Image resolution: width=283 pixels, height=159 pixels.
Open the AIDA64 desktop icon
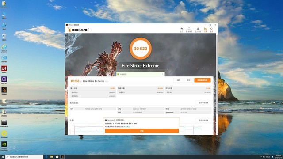click(4, 69)
